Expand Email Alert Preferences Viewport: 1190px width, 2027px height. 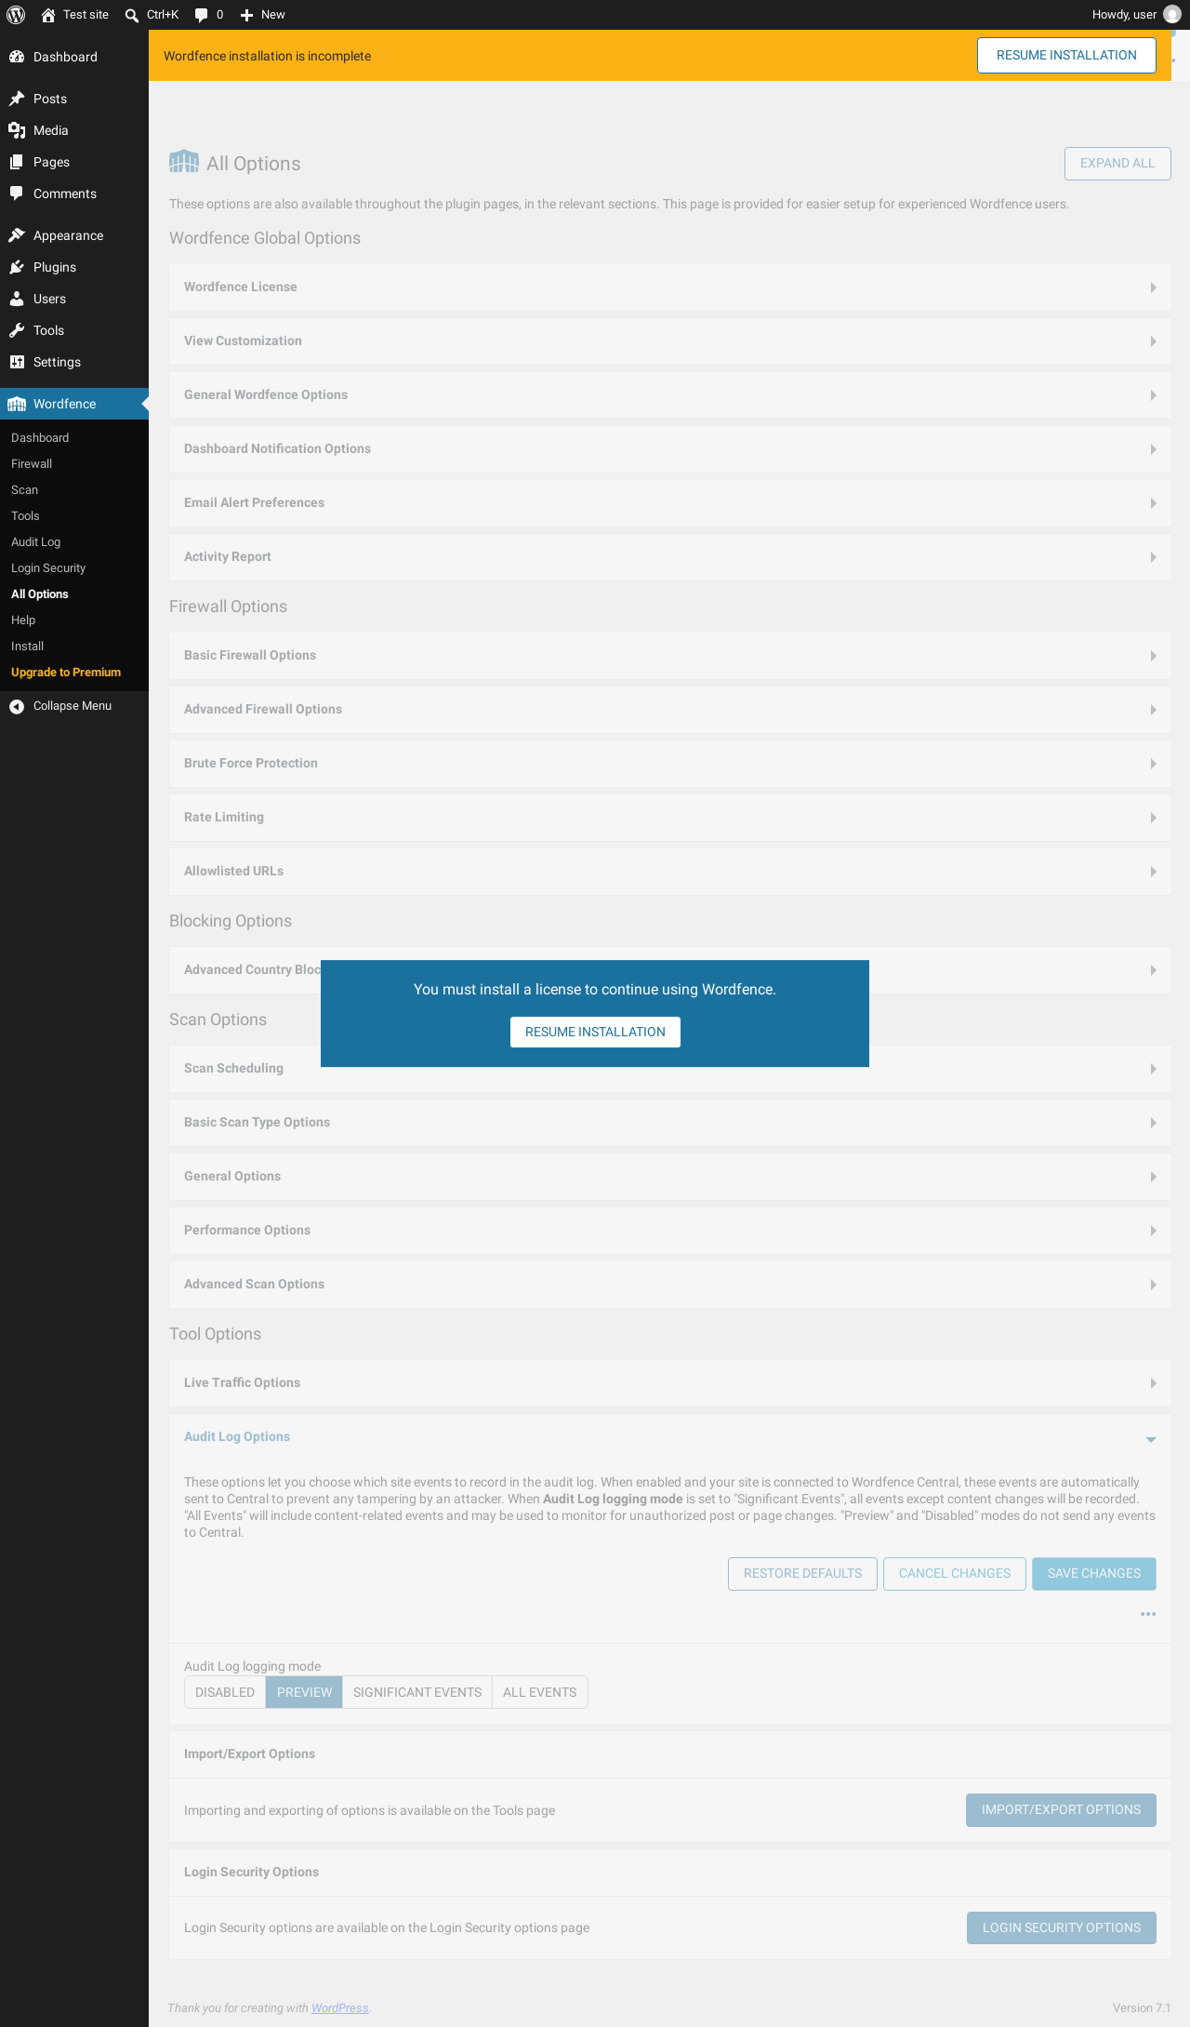pos(669,503)
